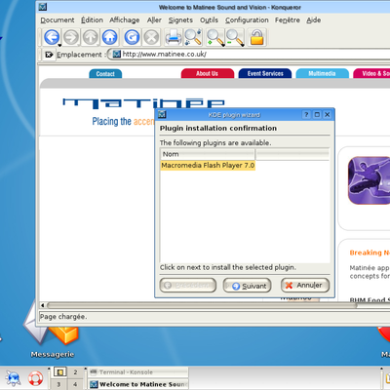390x390 pixels.
Task: Click the disabled Précédent button
Action: tap(188, 285)
